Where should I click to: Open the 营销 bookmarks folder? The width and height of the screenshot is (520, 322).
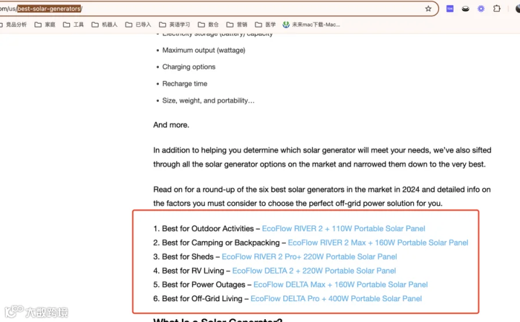click(x=237, y=24)
